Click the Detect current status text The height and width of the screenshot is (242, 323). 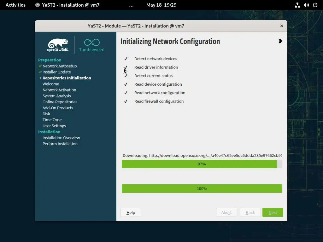154,76
